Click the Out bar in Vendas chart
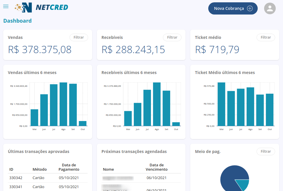 click(x=83, y=123)
